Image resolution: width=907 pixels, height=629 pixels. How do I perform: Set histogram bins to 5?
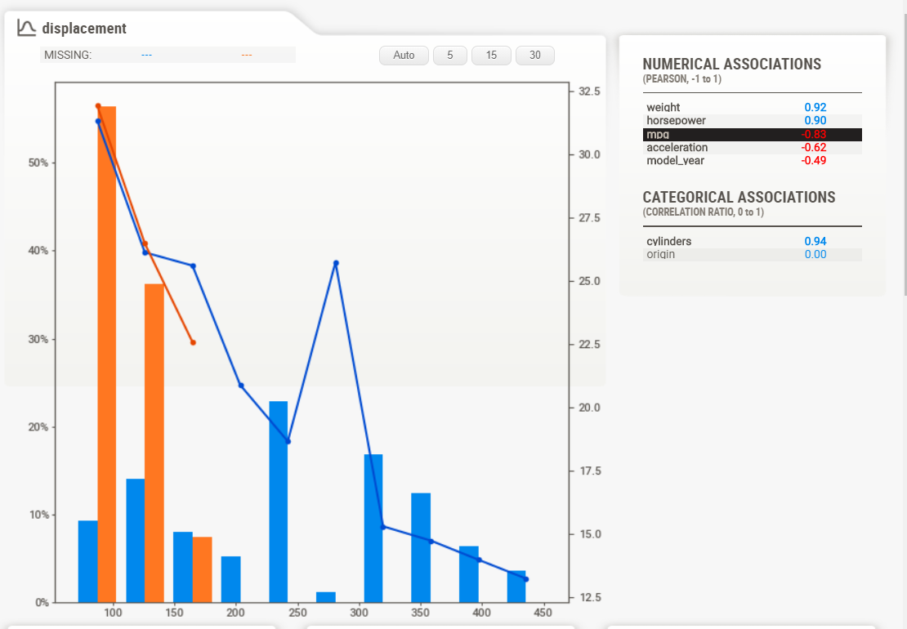[450, 56]
